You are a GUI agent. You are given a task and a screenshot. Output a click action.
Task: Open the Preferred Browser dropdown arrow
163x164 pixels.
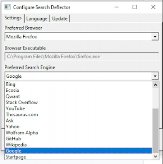click(x=155, y=37)
